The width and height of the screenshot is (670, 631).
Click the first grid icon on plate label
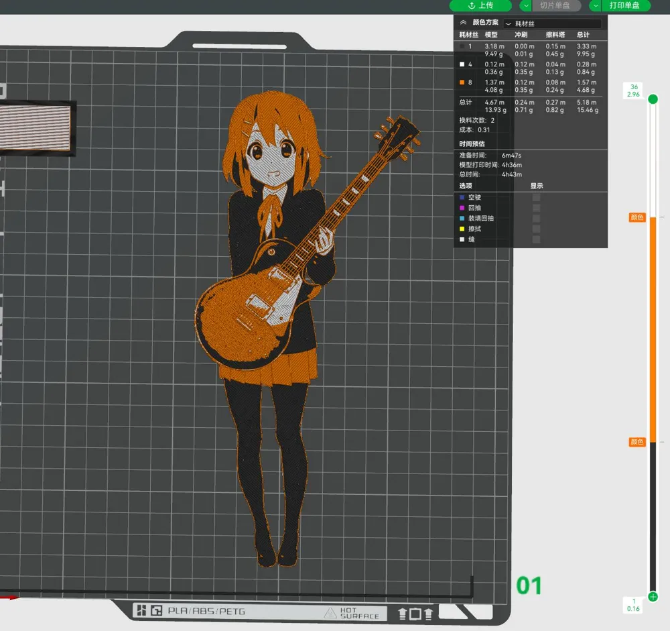142,610
